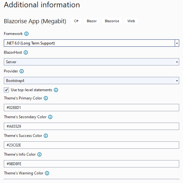This screenshot has height=183, width=183.
Task: Expand the BlazorHost Server dropdown
Action: [x=91, y=62]
